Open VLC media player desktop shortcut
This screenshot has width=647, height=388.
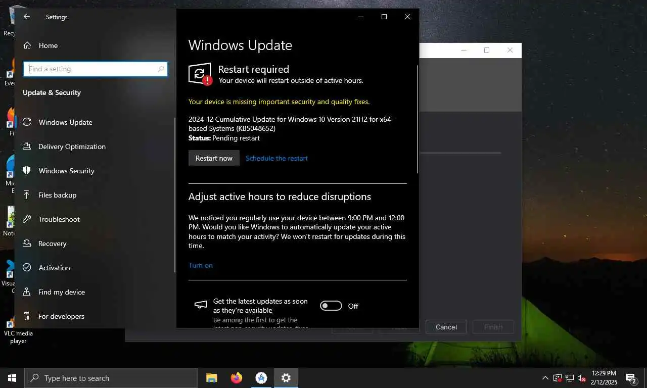[18, 331]
